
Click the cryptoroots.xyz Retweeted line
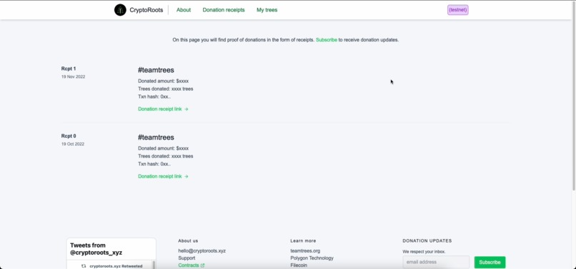(x=116, y=266)
